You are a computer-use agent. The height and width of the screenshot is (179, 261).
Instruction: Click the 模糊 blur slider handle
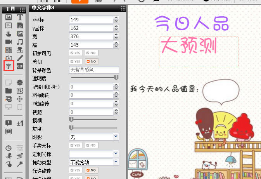(71, 120)
